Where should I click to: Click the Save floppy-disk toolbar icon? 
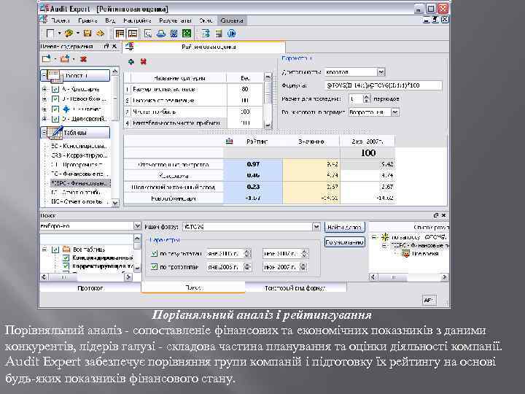click(87, 33)
